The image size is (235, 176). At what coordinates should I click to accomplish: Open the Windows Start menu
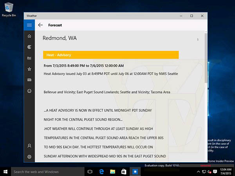[5, 172]
